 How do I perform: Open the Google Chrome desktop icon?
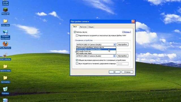tap(5, 3)
